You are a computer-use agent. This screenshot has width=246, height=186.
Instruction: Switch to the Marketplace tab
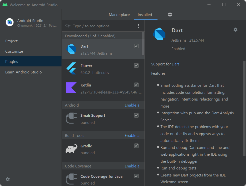119,15
